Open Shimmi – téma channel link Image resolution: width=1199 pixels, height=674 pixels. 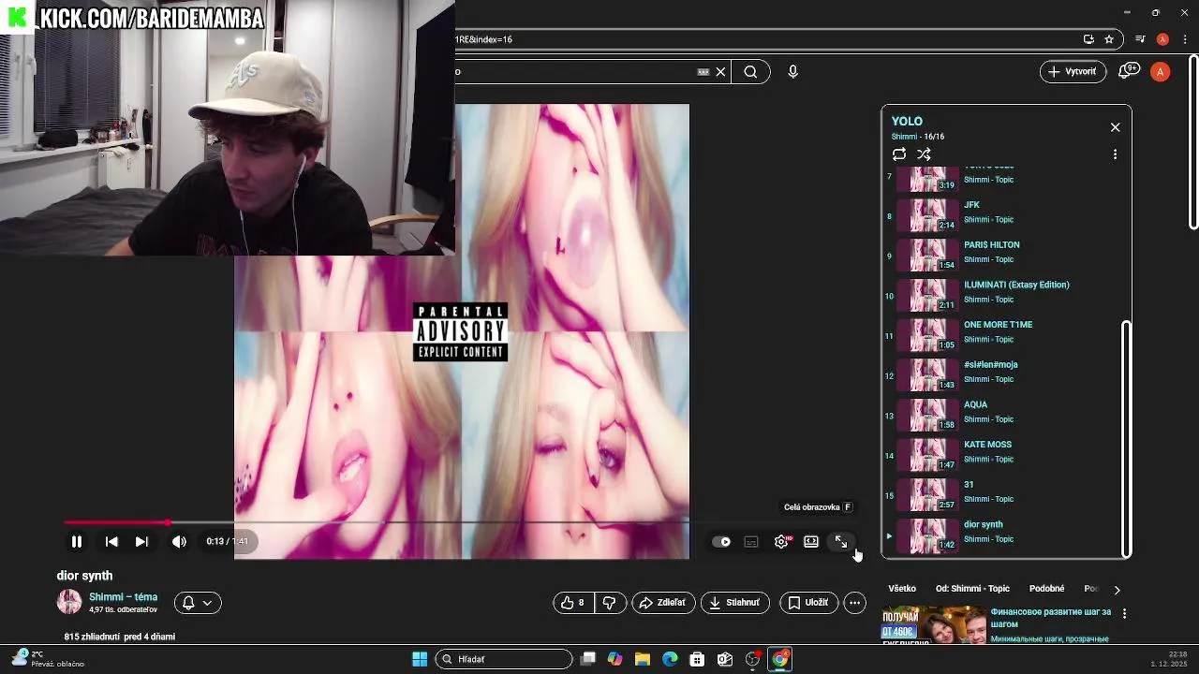(x=123, y=597)
